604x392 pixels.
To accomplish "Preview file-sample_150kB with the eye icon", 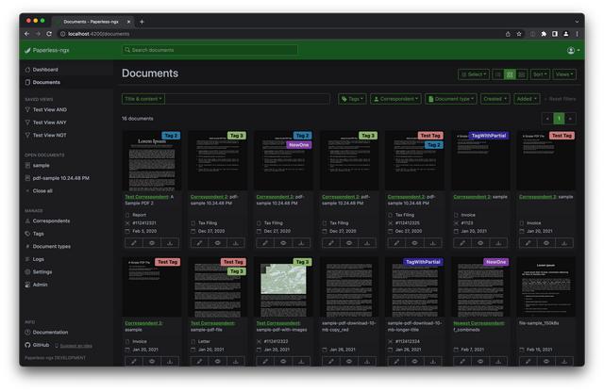I will (x=546, y=361).
